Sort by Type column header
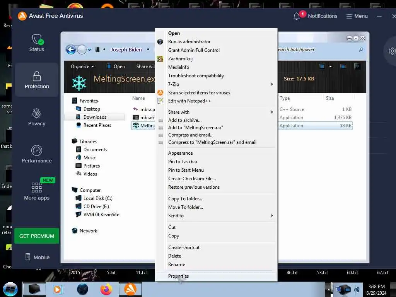Image resolution: width=396 pixels, height=297 pixels. (x=285, y=98)
